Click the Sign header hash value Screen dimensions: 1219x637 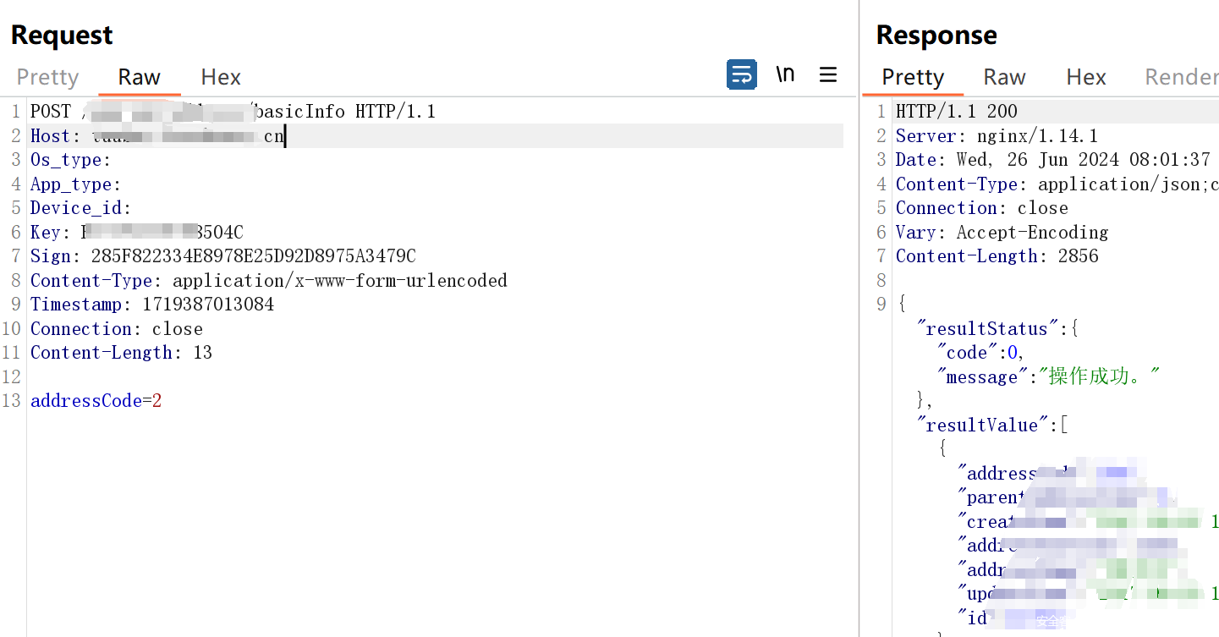coord(253,256)
